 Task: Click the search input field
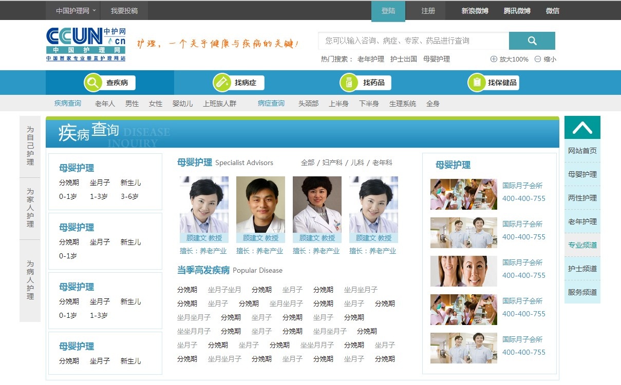click(413, 40)
